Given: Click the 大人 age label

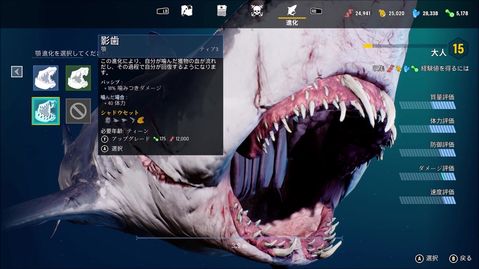Looking at the screenshot, I should (439, 52).
